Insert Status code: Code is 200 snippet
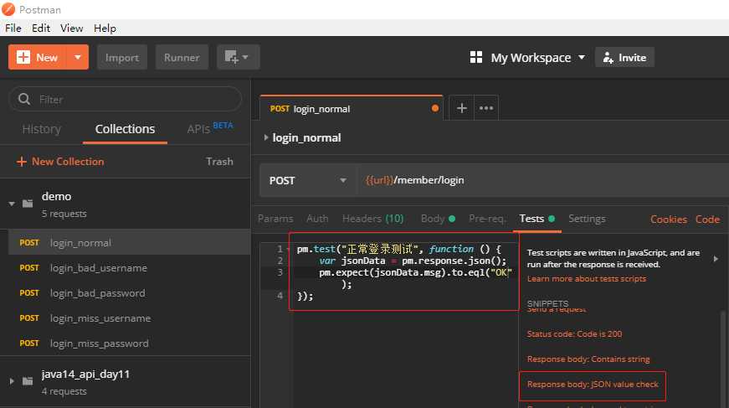Image resolution: width=729 pixels, height=408 pixels. coord(574,334)
